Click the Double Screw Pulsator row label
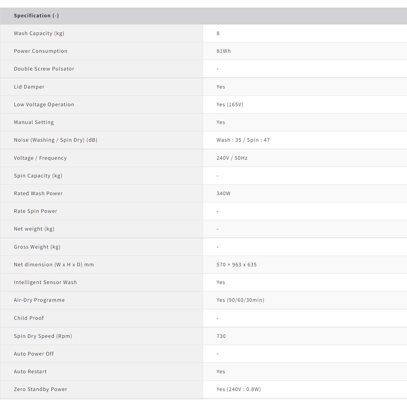The image size is (407, 407). coord(44,69)
